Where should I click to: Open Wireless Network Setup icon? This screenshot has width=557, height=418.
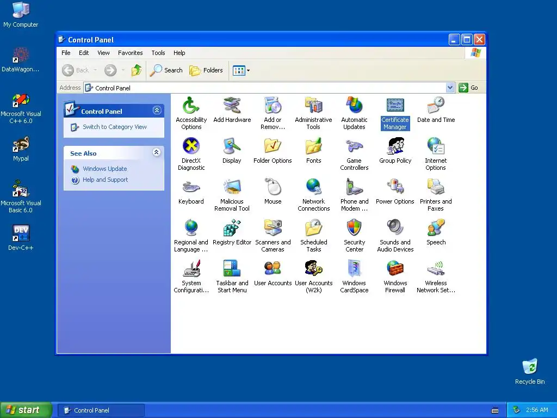436,276
